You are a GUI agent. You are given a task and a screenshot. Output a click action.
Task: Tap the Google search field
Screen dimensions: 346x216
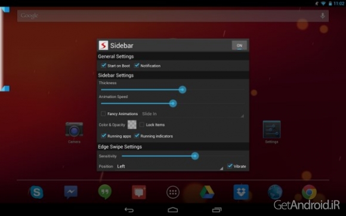173,16
